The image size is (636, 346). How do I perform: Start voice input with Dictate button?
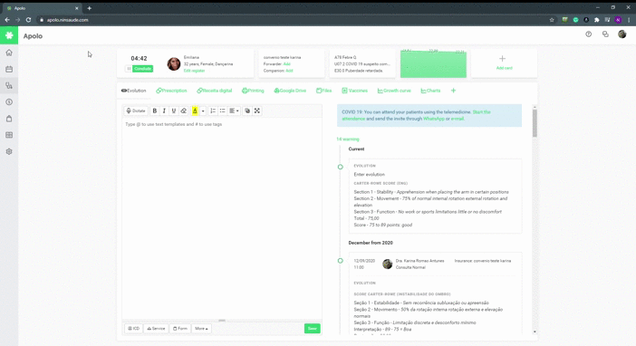[x=136, y=111]
